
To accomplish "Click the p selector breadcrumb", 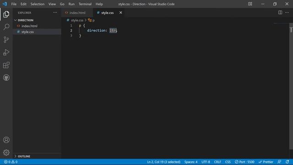I will 91,20.
